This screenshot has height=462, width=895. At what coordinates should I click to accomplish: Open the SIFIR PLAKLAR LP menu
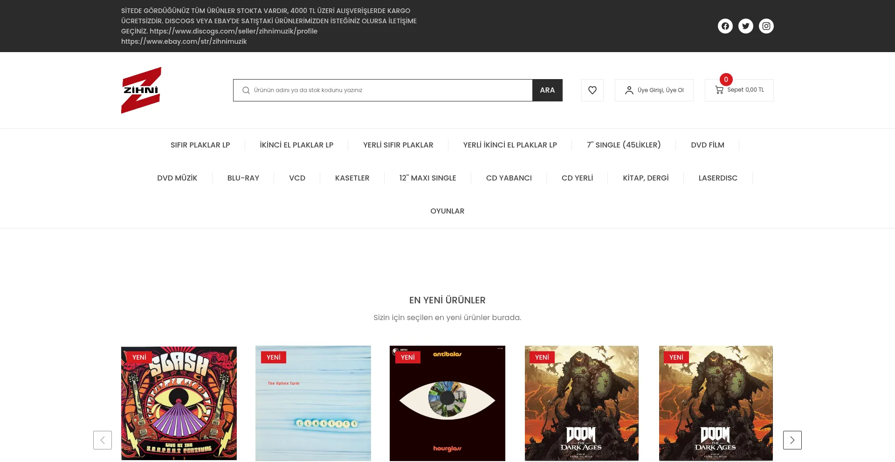click(200, 145)
